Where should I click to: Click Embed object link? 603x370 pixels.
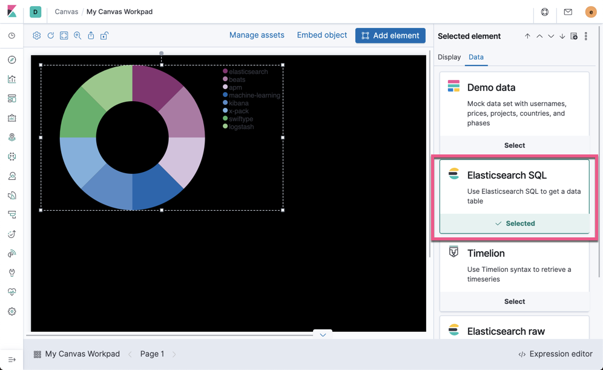pos(322,35)
